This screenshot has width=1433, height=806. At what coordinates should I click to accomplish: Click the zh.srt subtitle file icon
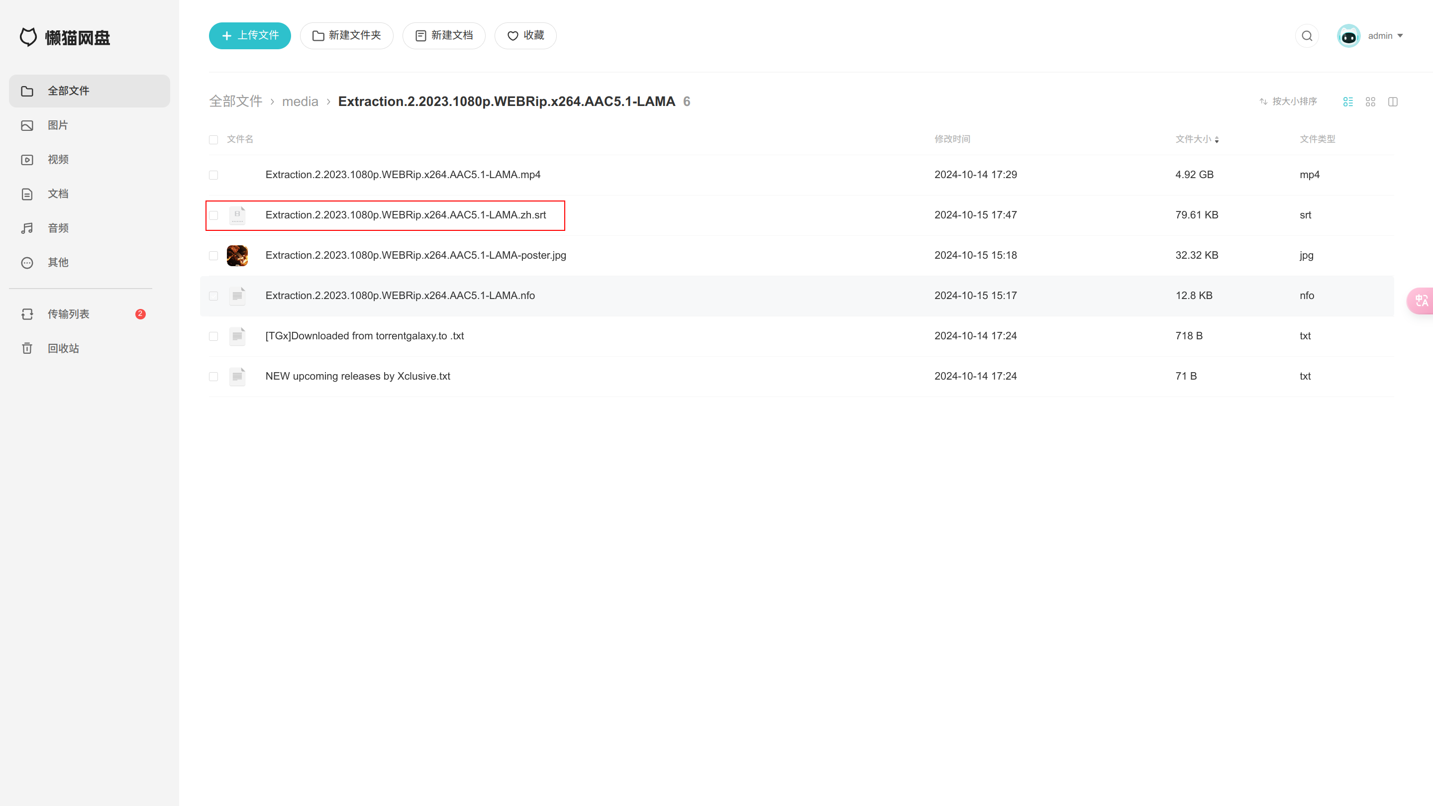(x=237, y=215)
